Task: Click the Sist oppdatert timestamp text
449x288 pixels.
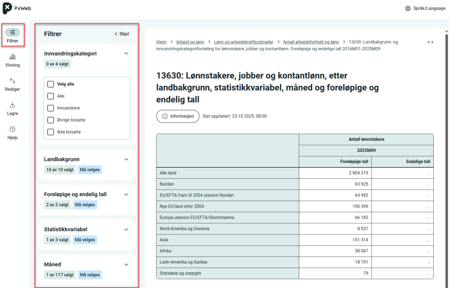Action: (234, 116)
